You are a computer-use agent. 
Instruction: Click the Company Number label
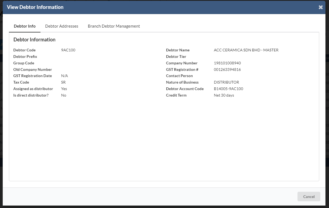tap(182, 63)
